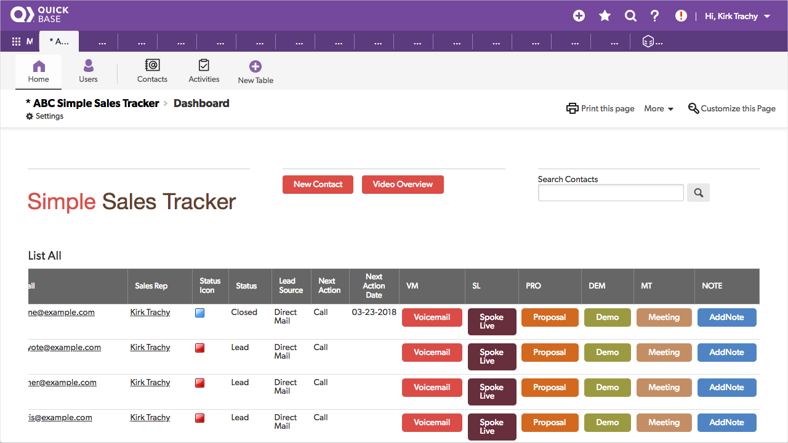Screen dimensions: 788x443
Task: Click Demo button in Closed row
Action: [607, 317]
